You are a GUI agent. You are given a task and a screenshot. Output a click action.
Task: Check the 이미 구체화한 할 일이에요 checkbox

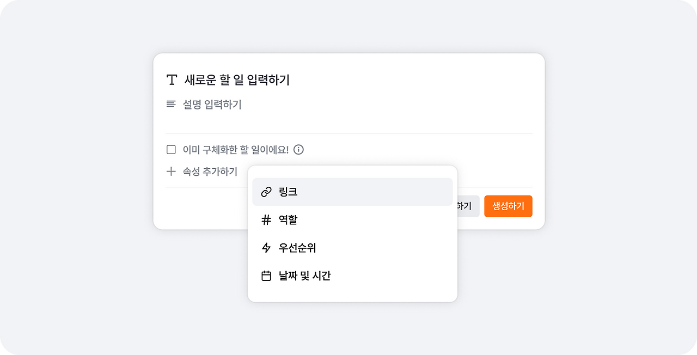click(x=171, y=150)
